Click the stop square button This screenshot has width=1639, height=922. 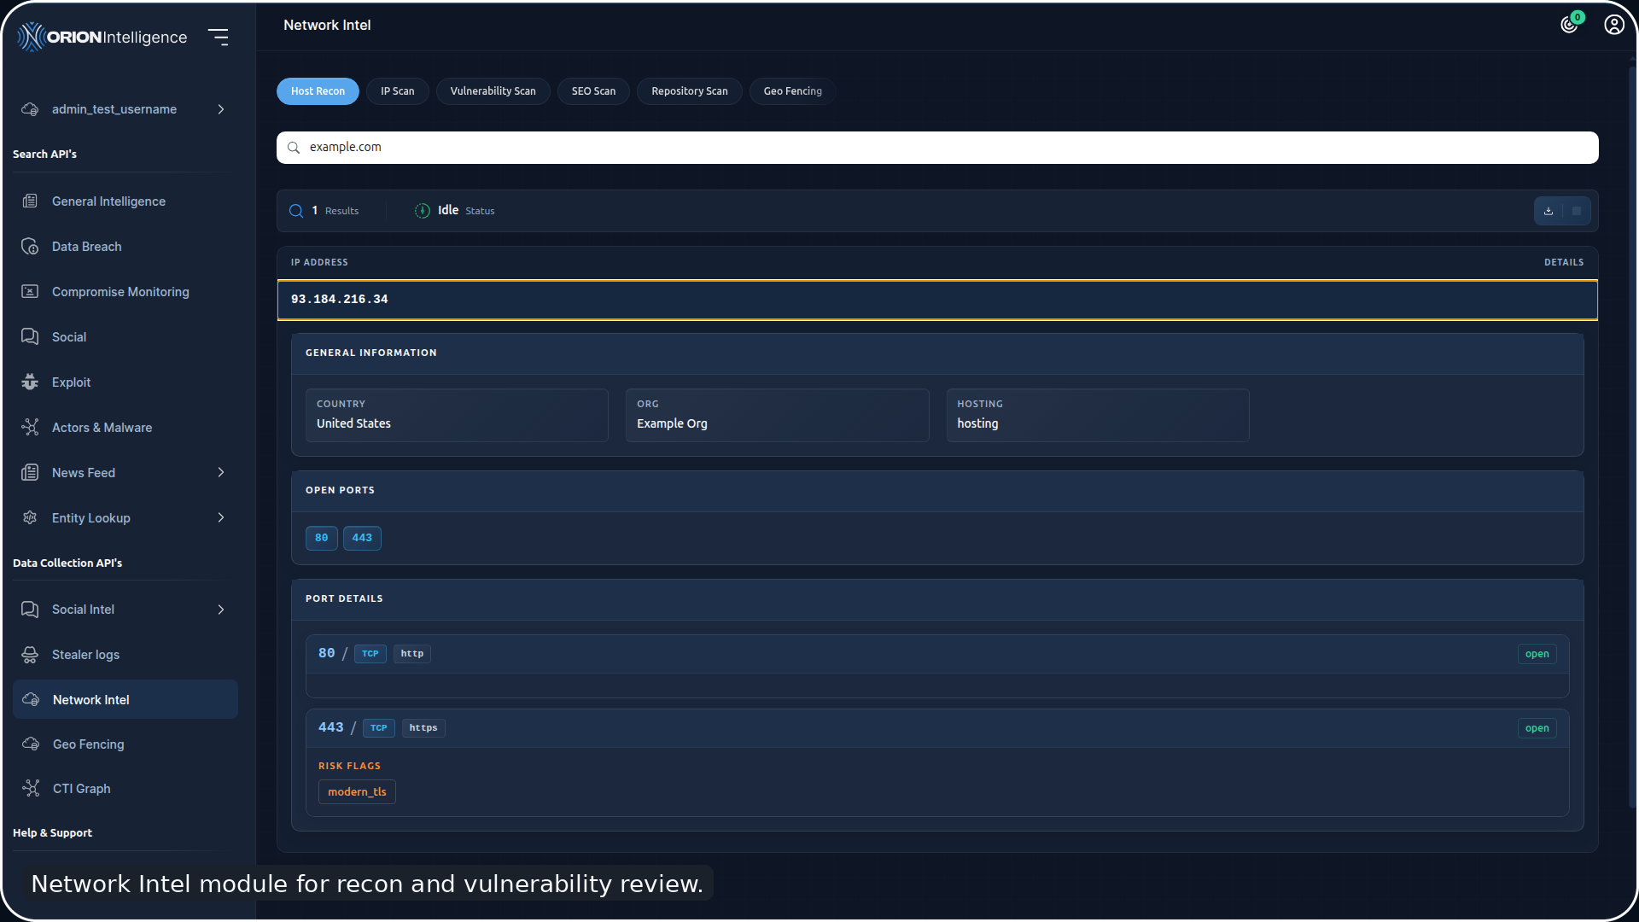tap(1577, 211)
